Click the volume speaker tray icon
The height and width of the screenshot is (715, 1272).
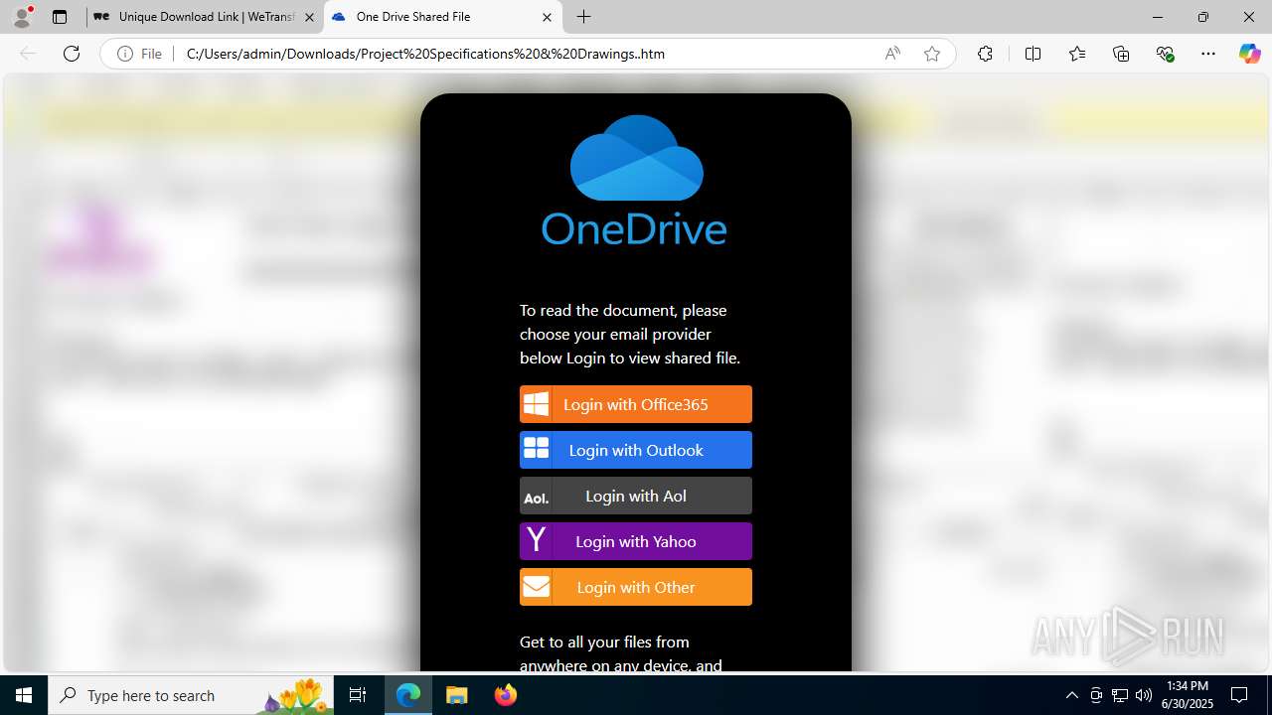coord(1144,695)
